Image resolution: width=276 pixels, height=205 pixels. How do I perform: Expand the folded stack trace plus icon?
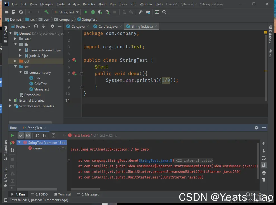pyautogui.click(x=69, y=161)
